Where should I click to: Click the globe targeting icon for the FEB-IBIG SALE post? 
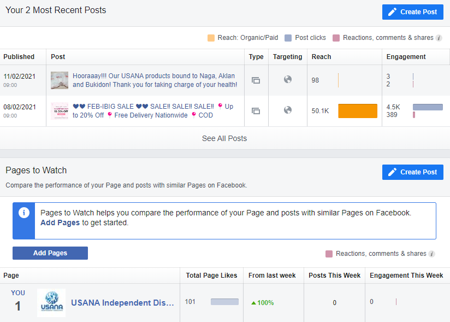[x=288, y=110]
